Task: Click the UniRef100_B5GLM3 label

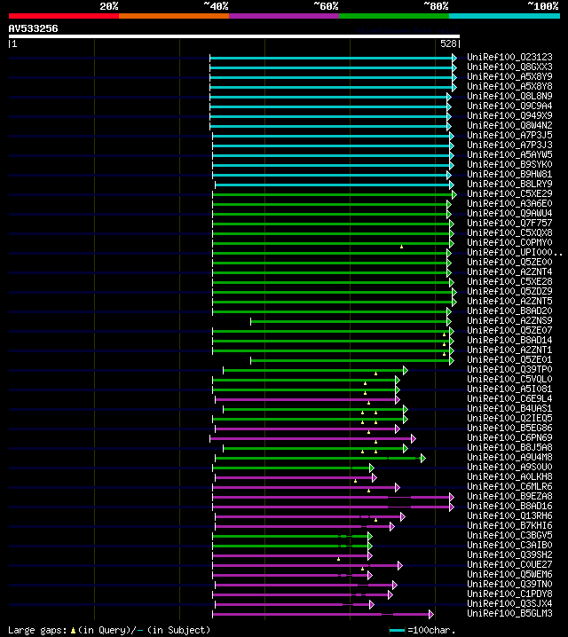Action: [509, 613]
